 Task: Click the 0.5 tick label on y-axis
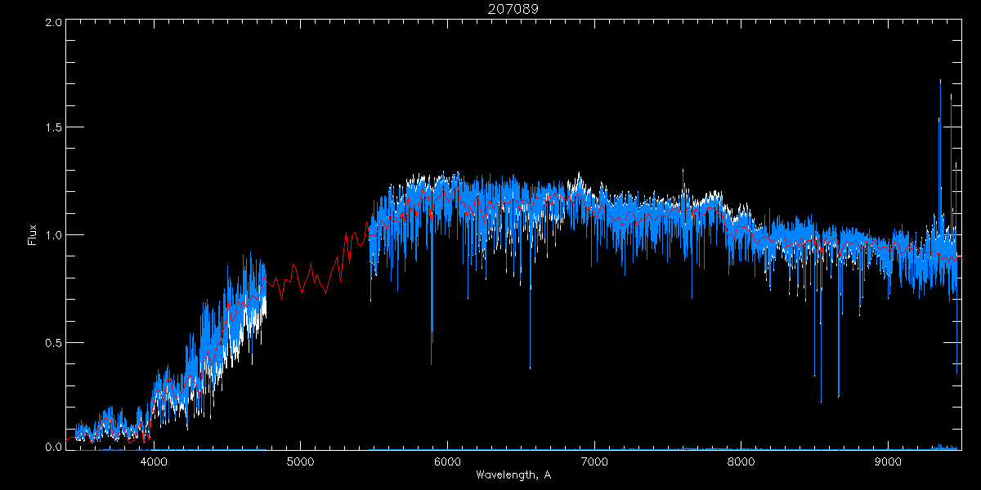[x=54, y=342]
